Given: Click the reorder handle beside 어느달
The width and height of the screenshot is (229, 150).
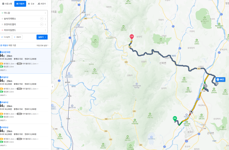Looking at the screenshot, I should (45, 13).
